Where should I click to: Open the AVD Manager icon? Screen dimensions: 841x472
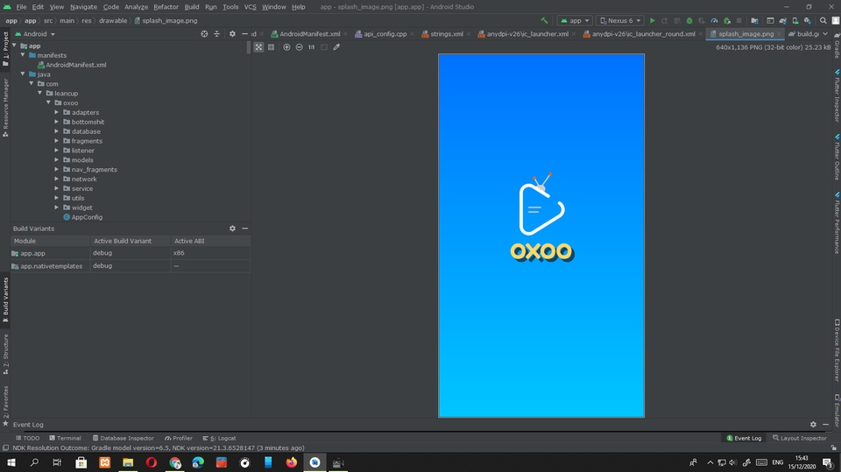(x=795, y=20)
